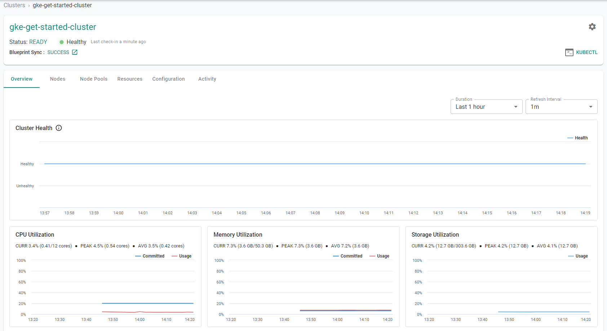The width and height of the screenshot is (607, 331).
Task: Open the Node Pools tab
Action: (94, 79)
